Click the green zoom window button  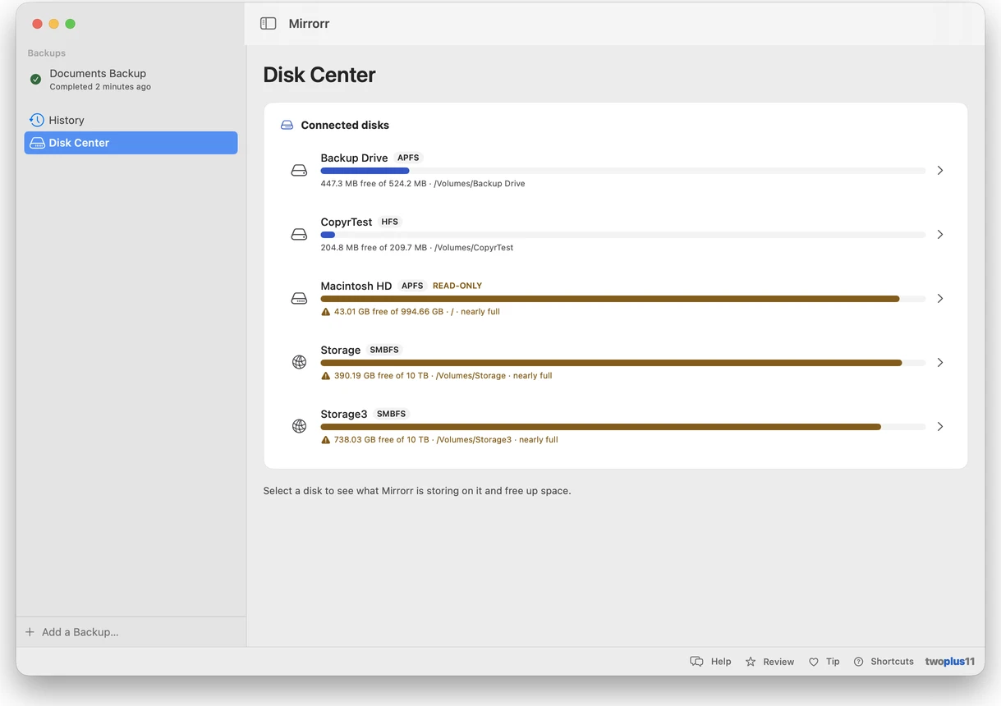(x=71, y=24)
